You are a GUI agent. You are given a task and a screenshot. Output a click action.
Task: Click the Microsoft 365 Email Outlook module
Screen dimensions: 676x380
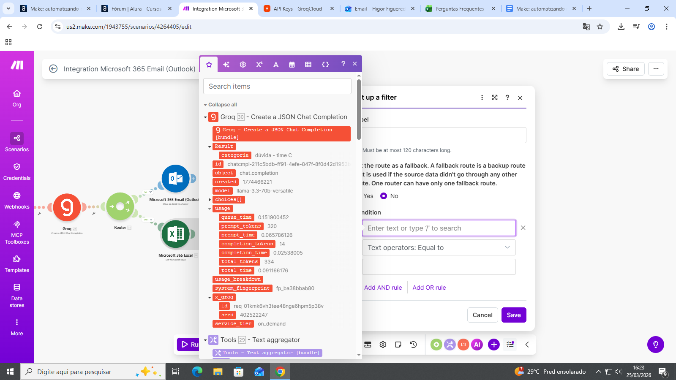(175, 179)
